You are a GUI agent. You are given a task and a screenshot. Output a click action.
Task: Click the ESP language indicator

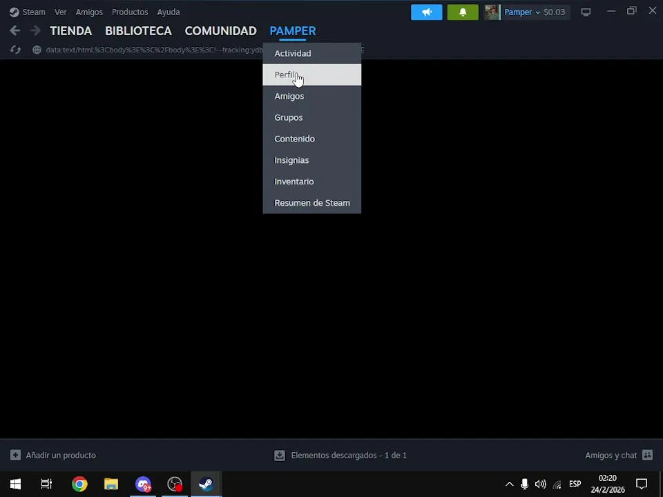point(575,484)
